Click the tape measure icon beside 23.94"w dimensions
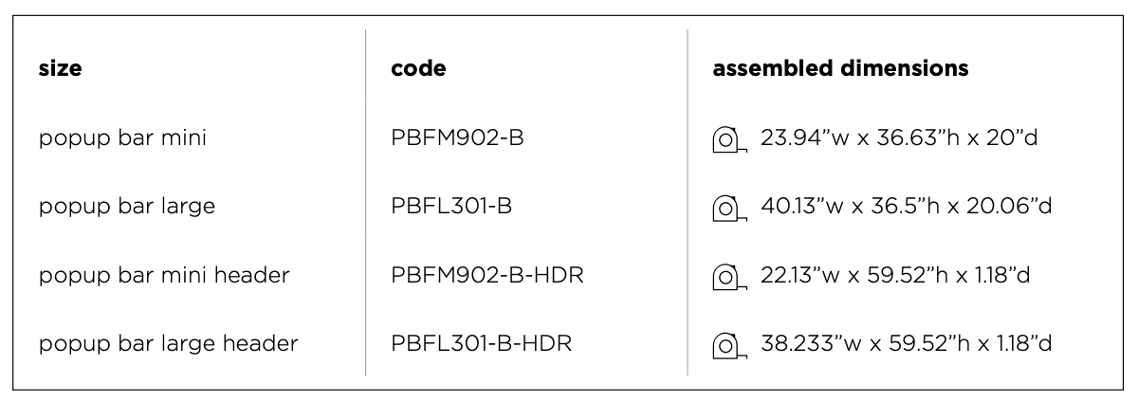 (x=729, y=139)
